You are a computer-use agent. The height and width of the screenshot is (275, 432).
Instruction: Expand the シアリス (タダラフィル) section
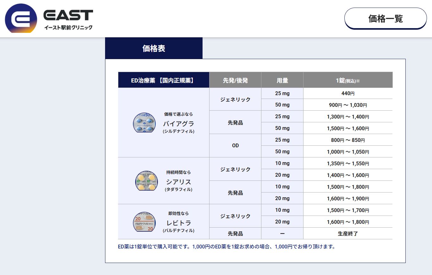coord(179,181)
